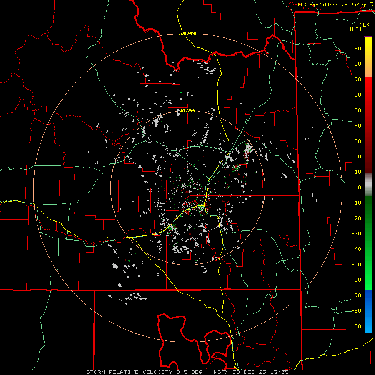Viewport: 375px width, 375px height.
Task: Click the 40 value on the velocity scale
Action: [x=358, y=125]
